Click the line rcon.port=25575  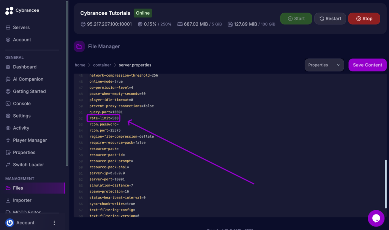tap(105, 130)
